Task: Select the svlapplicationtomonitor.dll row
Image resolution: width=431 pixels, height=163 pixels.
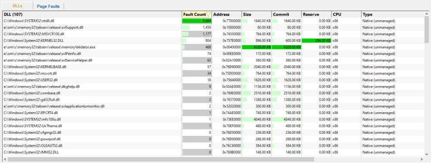Action: (214, 106)
